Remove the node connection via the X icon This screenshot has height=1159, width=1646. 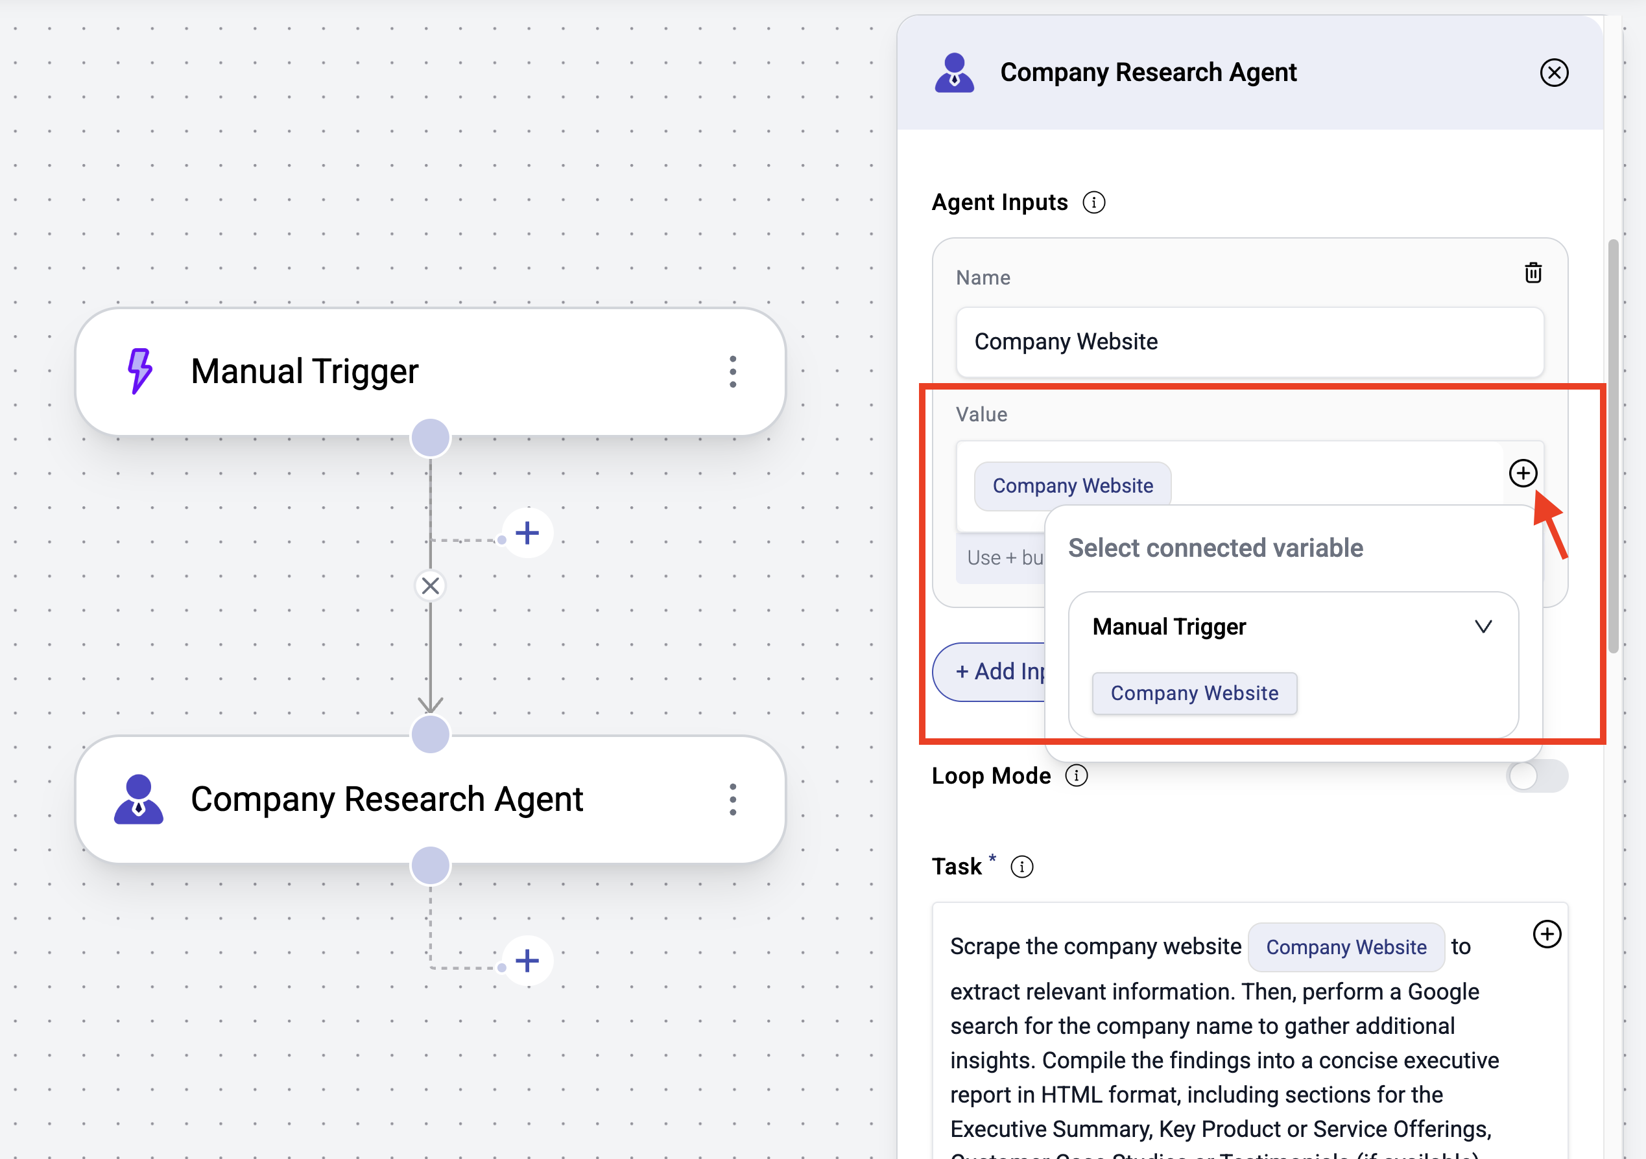pos(429,585)
